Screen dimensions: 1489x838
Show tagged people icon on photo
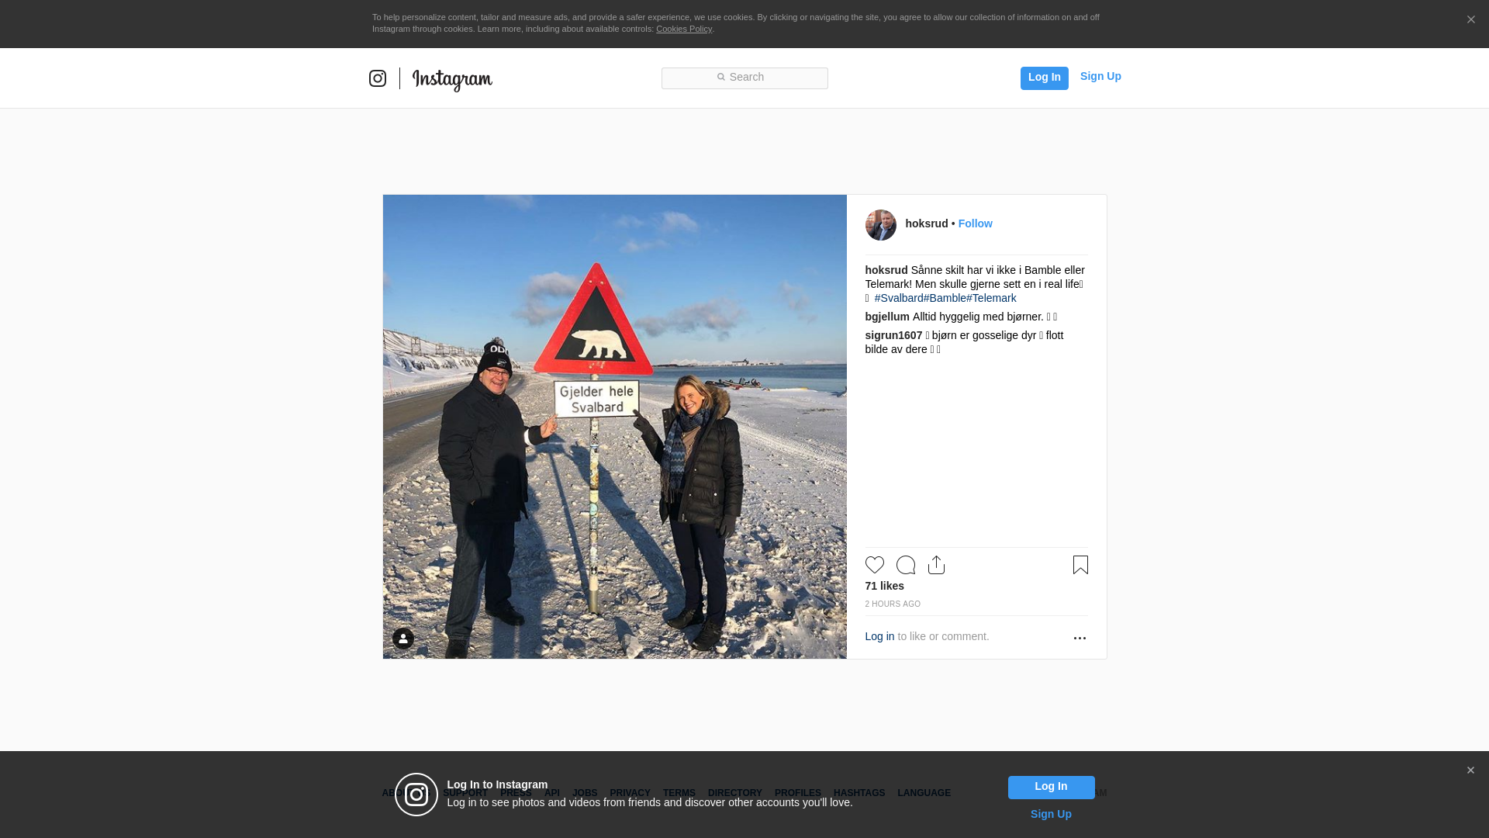pos(403,639)
